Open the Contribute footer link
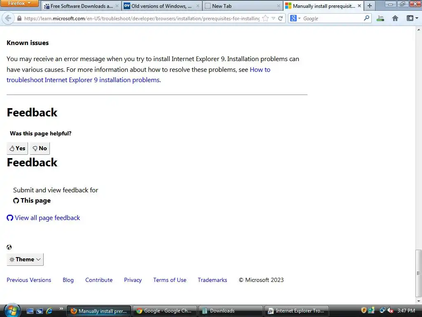 pos(99,280)
